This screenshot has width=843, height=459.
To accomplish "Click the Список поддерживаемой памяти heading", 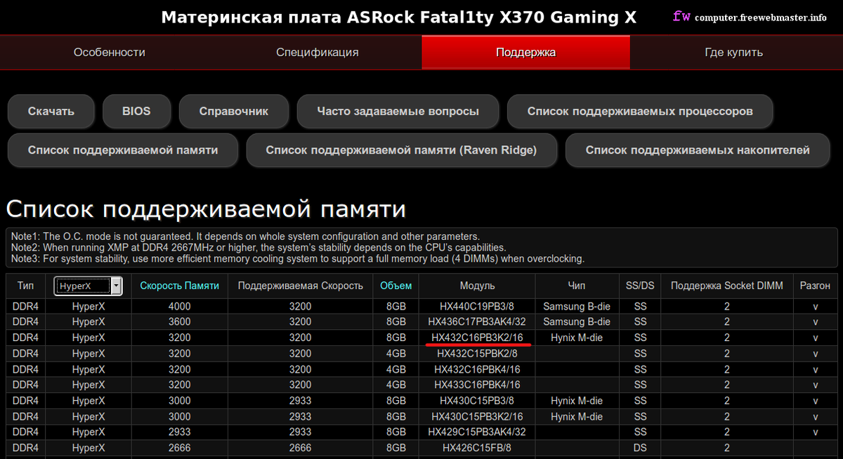I will (x=206, y=209).
